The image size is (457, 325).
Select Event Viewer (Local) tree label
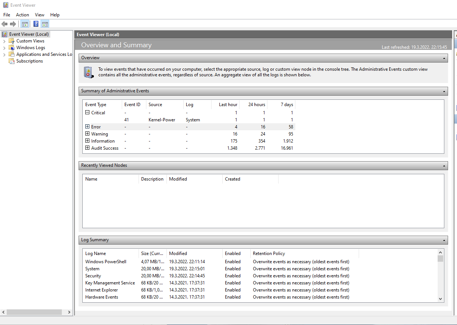[x=29, y=34]
